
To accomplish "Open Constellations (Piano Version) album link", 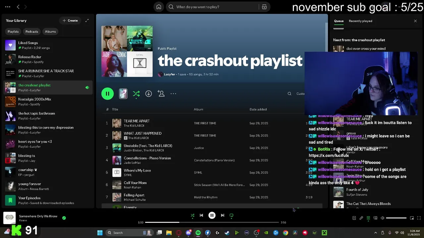I will coord(214,160).
